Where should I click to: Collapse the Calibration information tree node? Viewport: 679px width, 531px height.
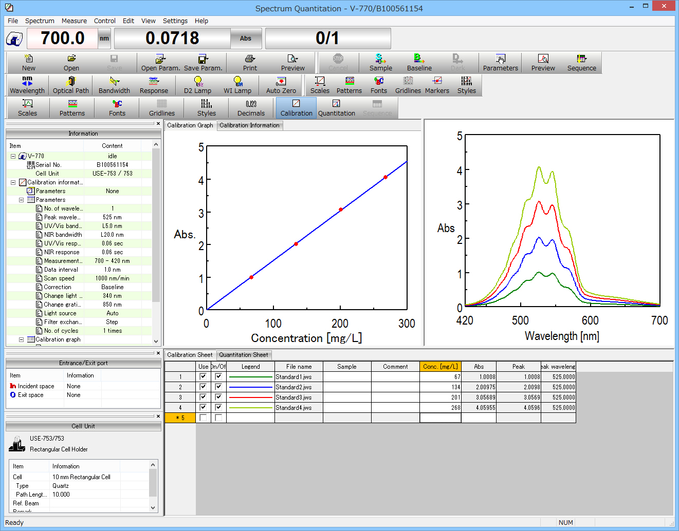click(13, 182)
